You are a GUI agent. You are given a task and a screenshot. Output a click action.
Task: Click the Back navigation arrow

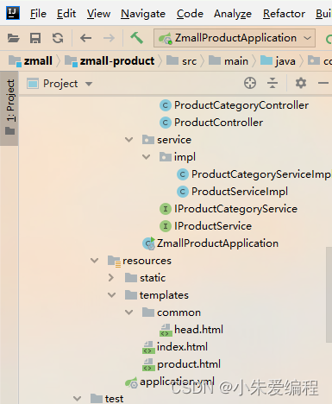85,38
